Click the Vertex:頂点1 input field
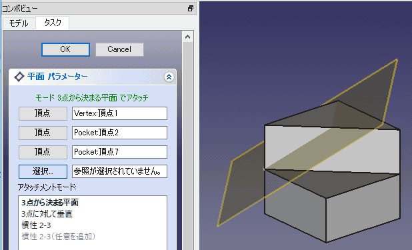 pos(119,113)
